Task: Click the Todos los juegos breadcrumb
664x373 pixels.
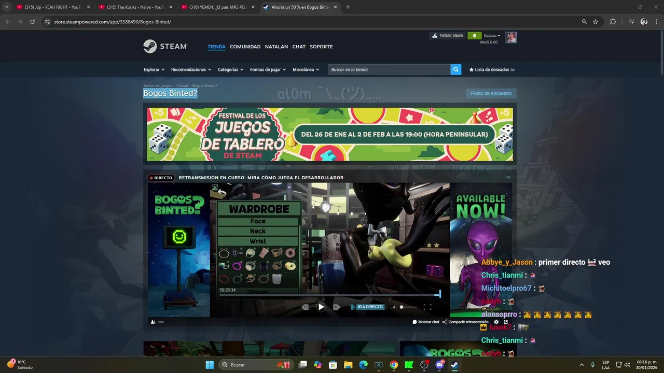Action: coord(158,85)
